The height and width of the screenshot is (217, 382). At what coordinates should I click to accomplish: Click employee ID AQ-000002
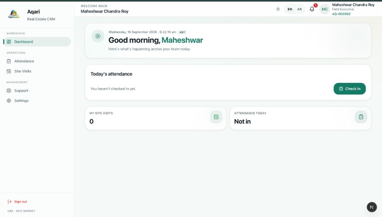click(341, 14)
